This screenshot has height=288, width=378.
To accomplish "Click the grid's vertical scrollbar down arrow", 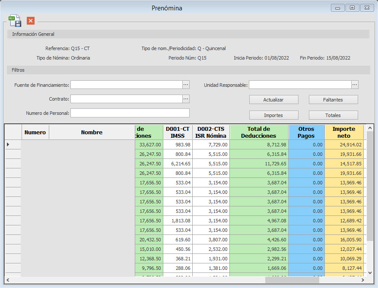I will (370, 273).
